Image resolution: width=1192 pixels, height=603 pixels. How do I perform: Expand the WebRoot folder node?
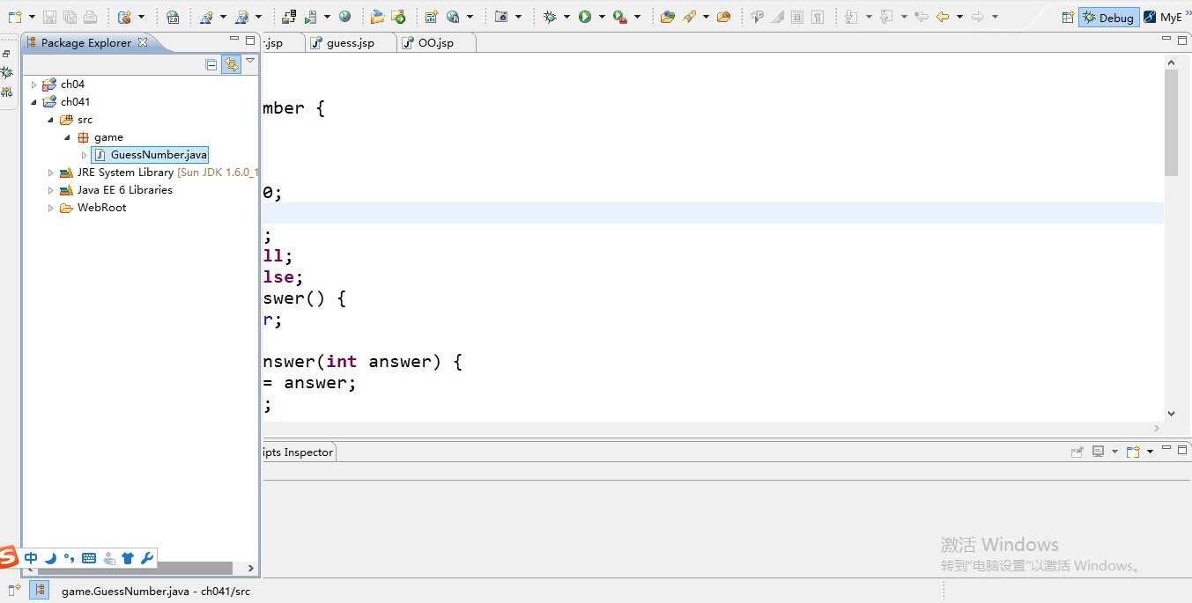tap(50, 208)
